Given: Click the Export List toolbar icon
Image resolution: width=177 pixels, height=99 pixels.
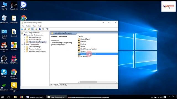Looking at the screenshot, I should pos(36,29).
